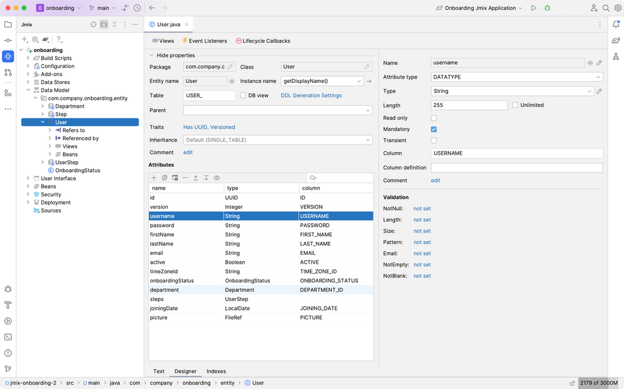Move attribute up with arrow icon
Viewport: 624px width, 389px height.
pos(196,178)
